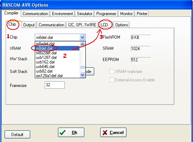The image size is (193, 142).
Task: Pick usb646.dat from the chip list
Action: point(57,67)
